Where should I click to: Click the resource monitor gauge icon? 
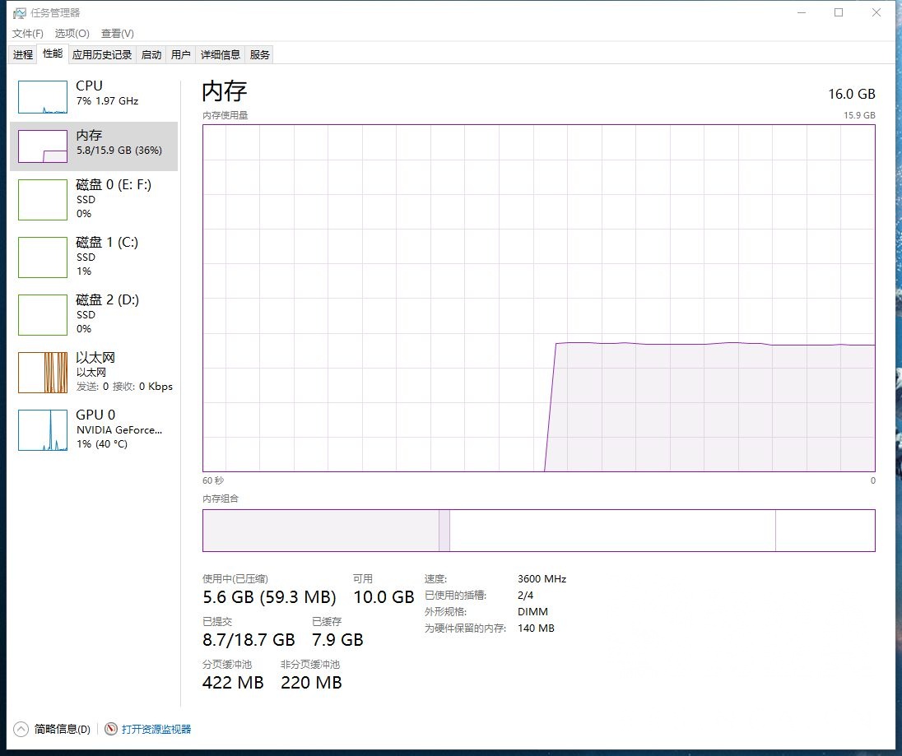coord(111,729)
